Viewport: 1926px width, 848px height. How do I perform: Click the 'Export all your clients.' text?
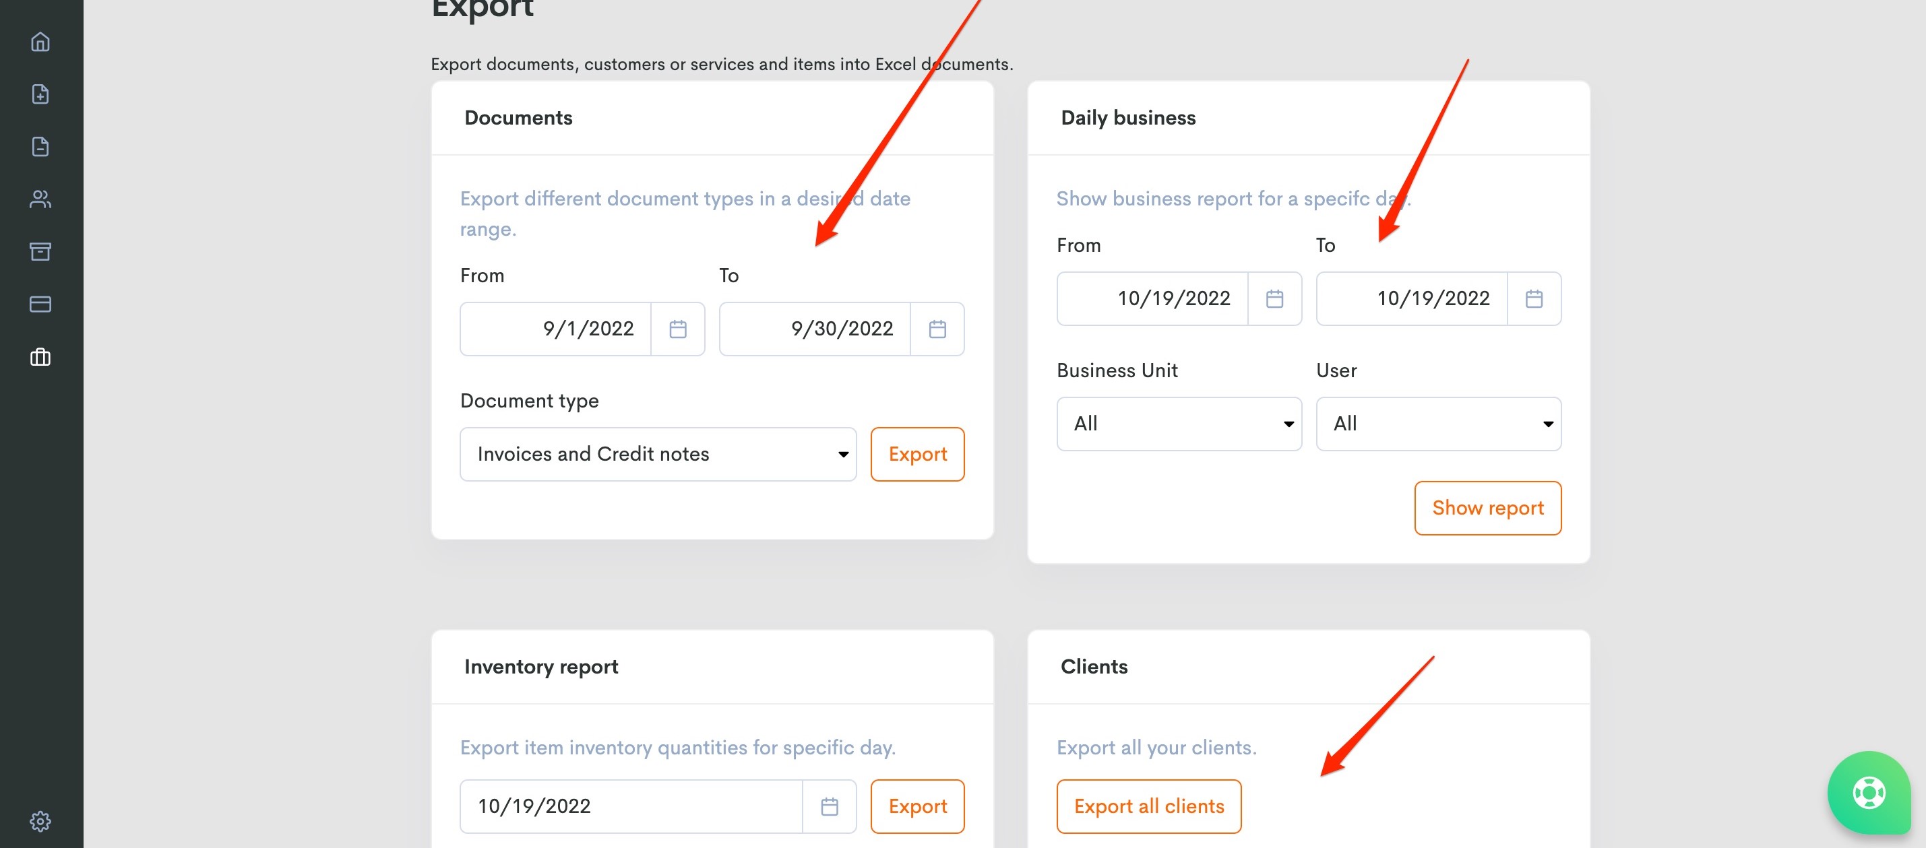point(1156,747)
